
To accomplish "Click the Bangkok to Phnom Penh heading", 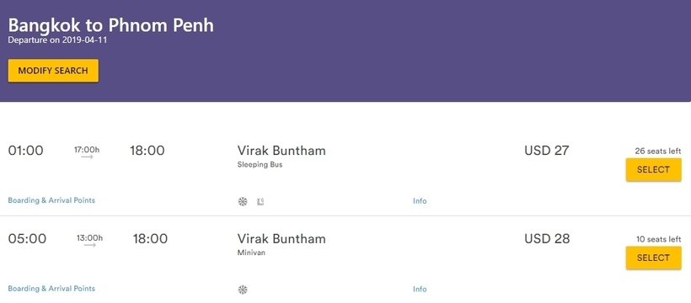I will (111, 25).
